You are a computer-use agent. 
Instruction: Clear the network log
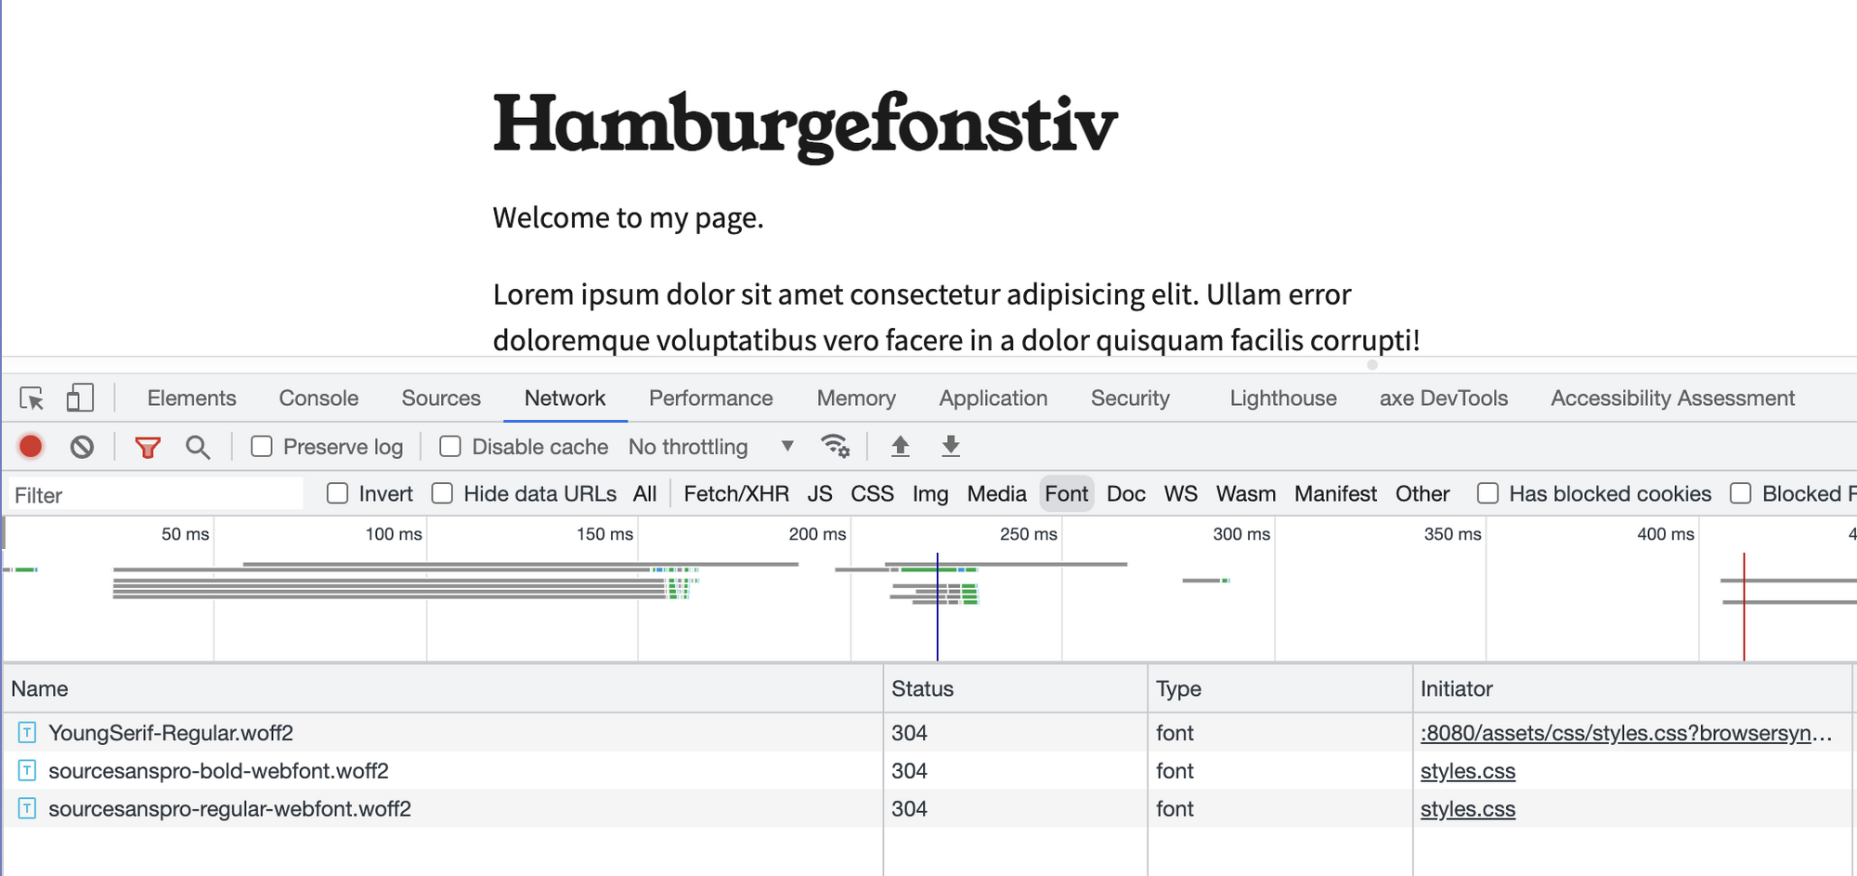click(x=82, y=447)
